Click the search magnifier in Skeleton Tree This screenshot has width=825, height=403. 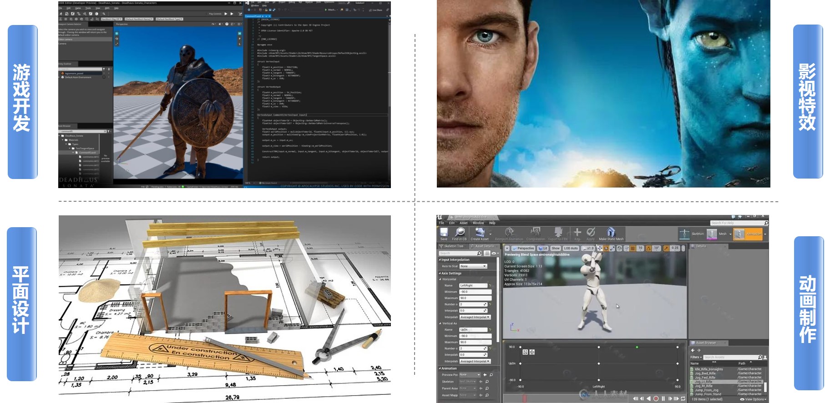pyautogui.click(x=479, y=254)
